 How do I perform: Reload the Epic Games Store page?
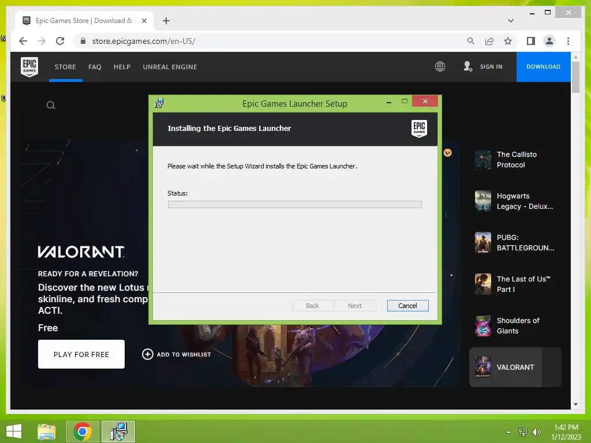[x=60, y=41]
